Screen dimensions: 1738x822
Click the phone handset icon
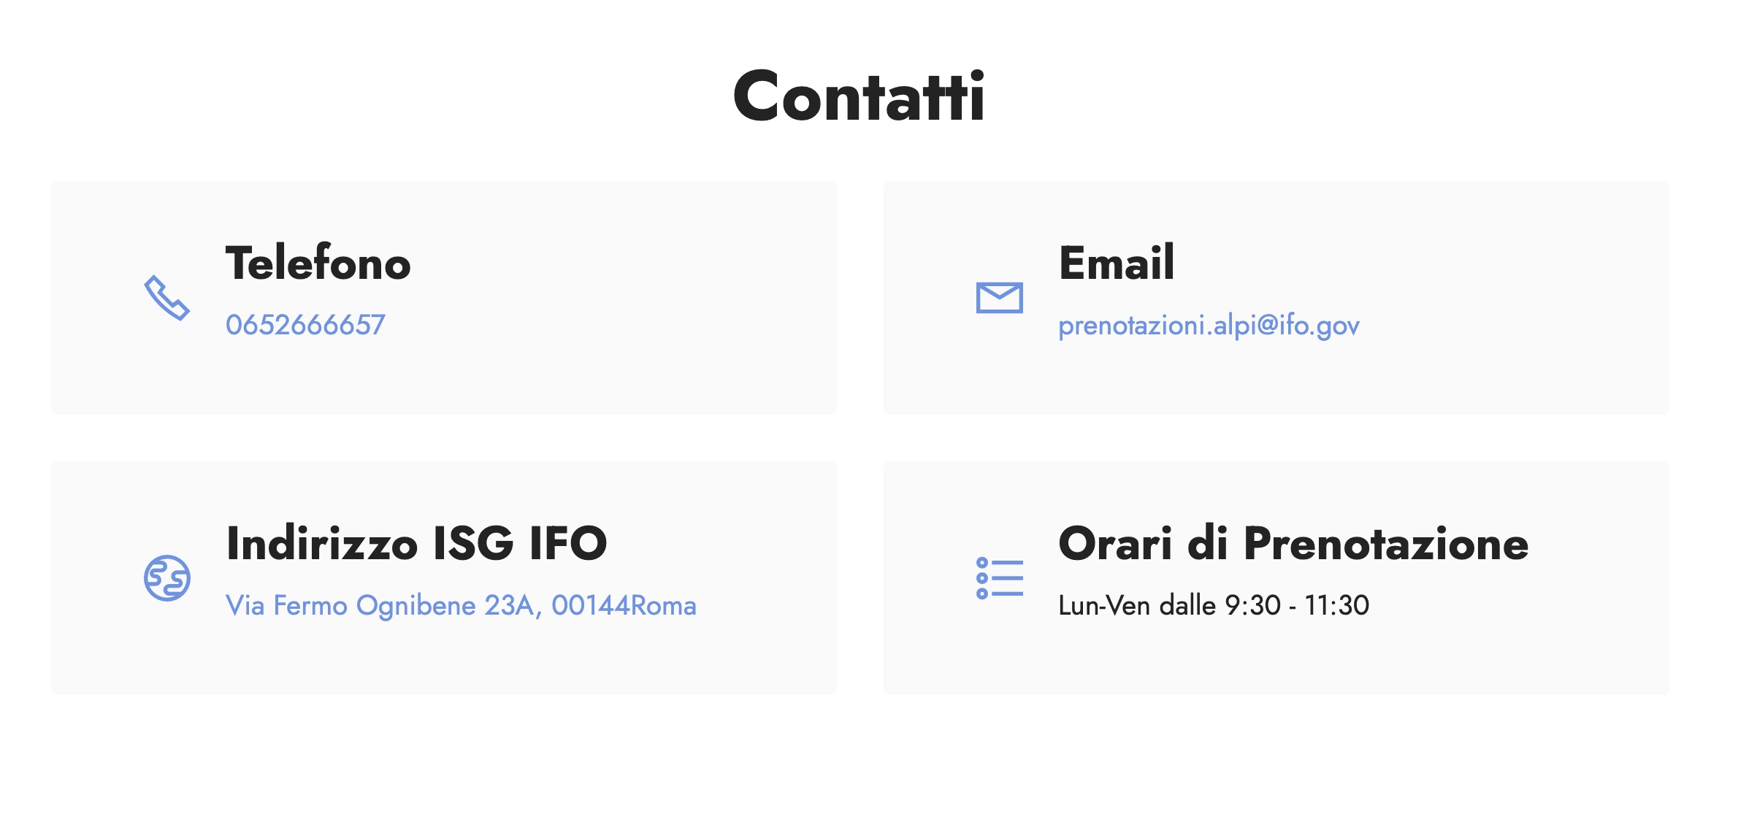(x=167, y=298)
